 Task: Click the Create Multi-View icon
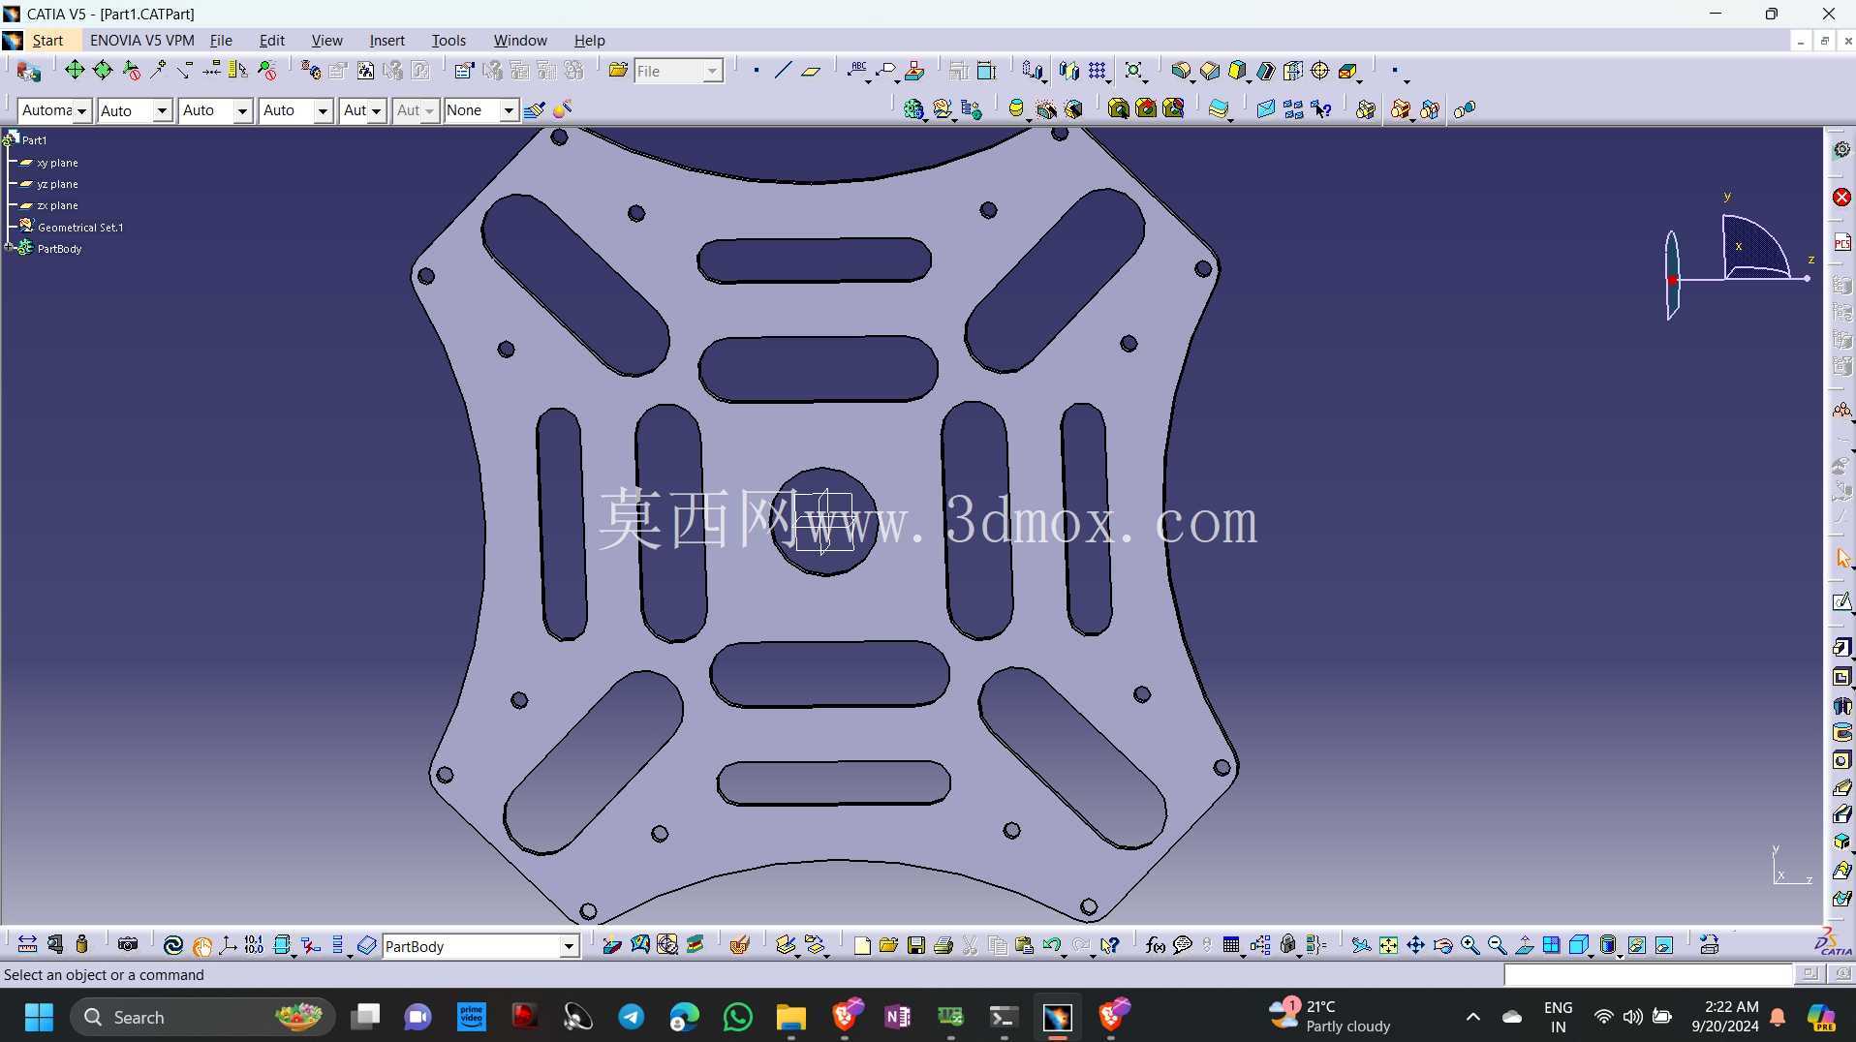[x=1551, y=945]
